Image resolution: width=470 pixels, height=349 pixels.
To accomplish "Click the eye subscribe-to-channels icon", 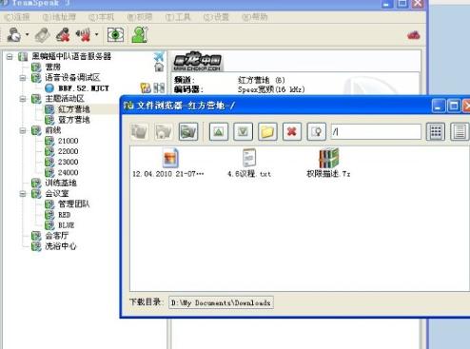I will [x=115, y=34].
